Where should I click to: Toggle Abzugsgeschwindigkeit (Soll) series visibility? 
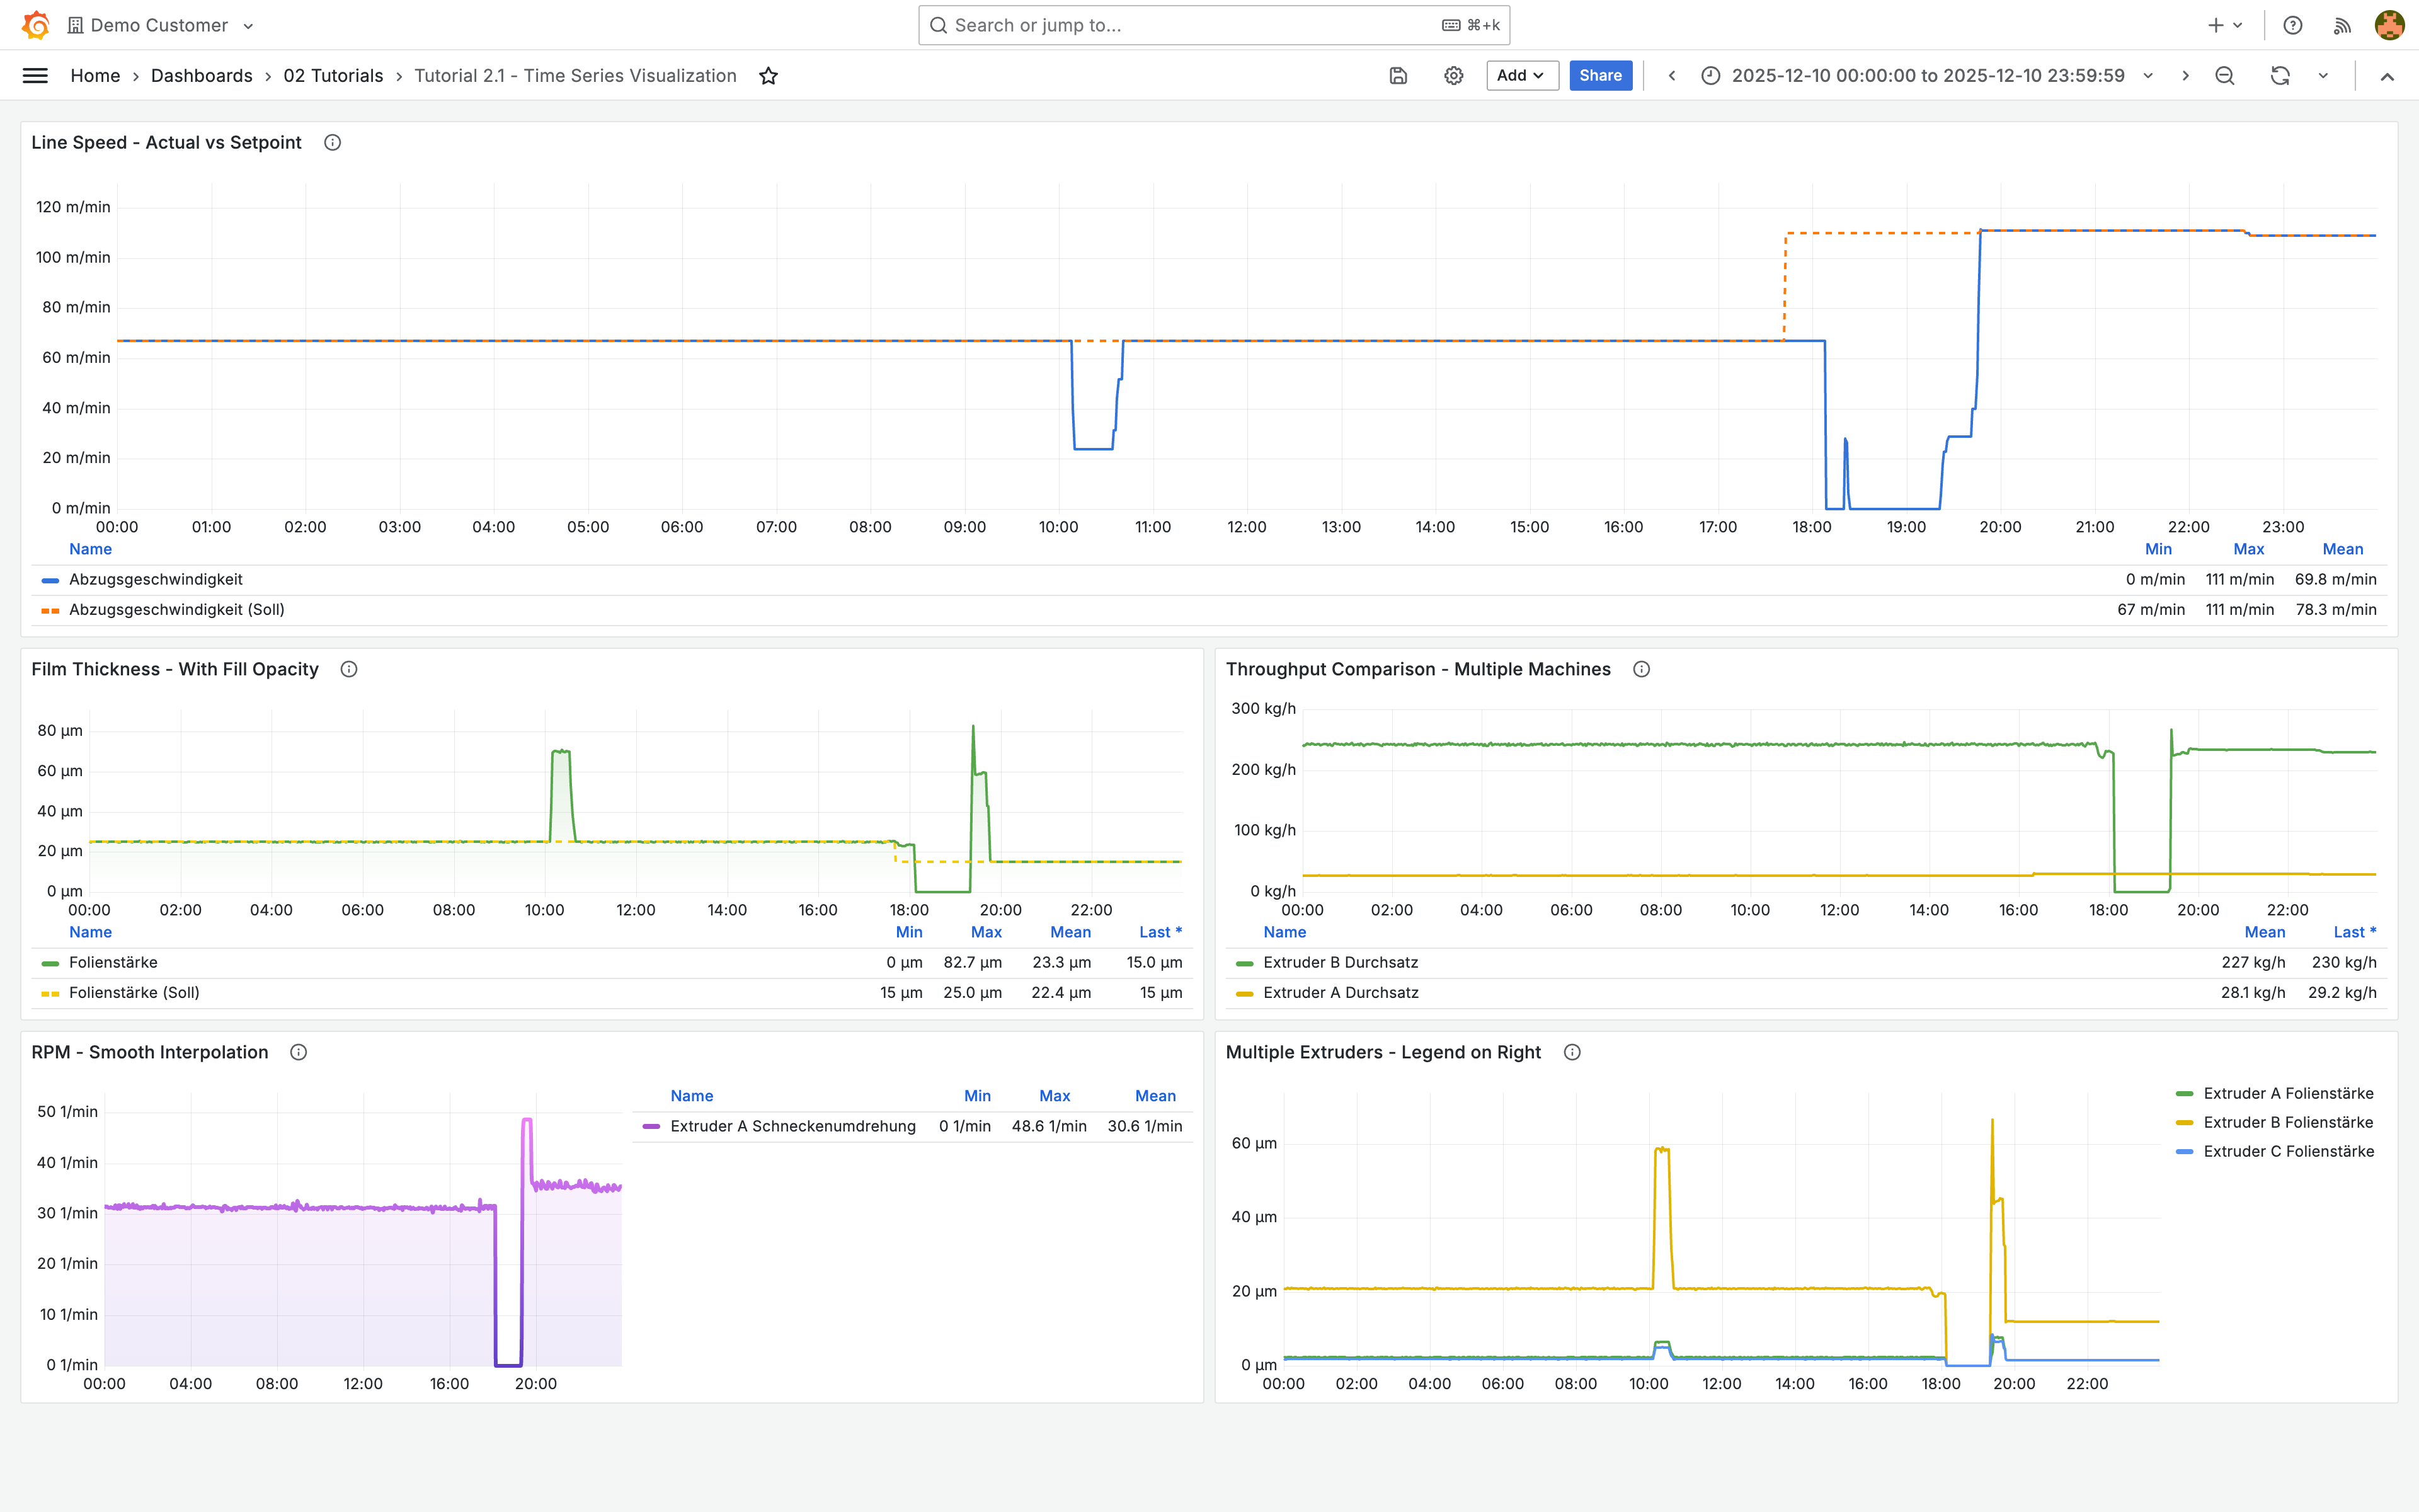point(176,610)
